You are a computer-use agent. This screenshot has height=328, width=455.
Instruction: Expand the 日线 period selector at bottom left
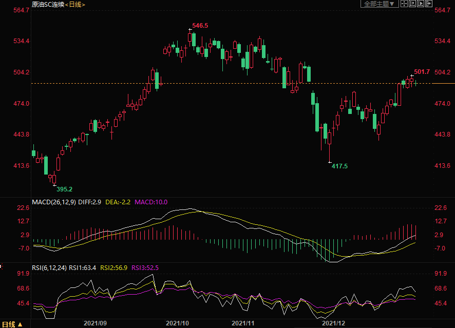pyautogui.click(x=13, y=324)
